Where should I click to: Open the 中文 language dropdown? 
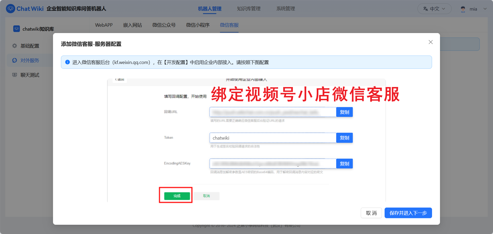(434, 9)
